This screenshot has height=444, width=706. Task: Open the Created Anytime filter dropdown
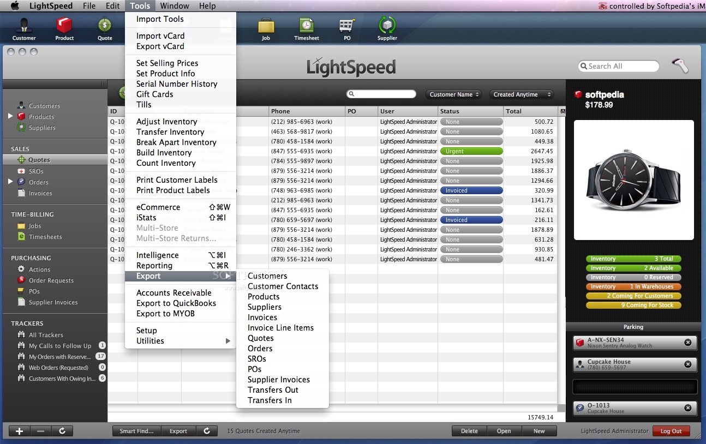(x=521, y=94)
